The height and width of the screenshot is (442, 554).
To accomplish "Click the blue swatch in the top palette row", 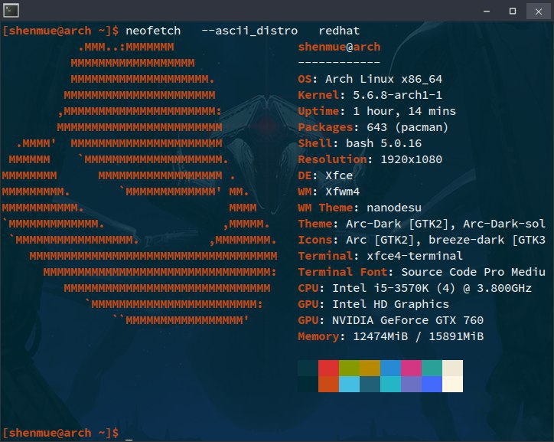I will (x=391, y=368).
